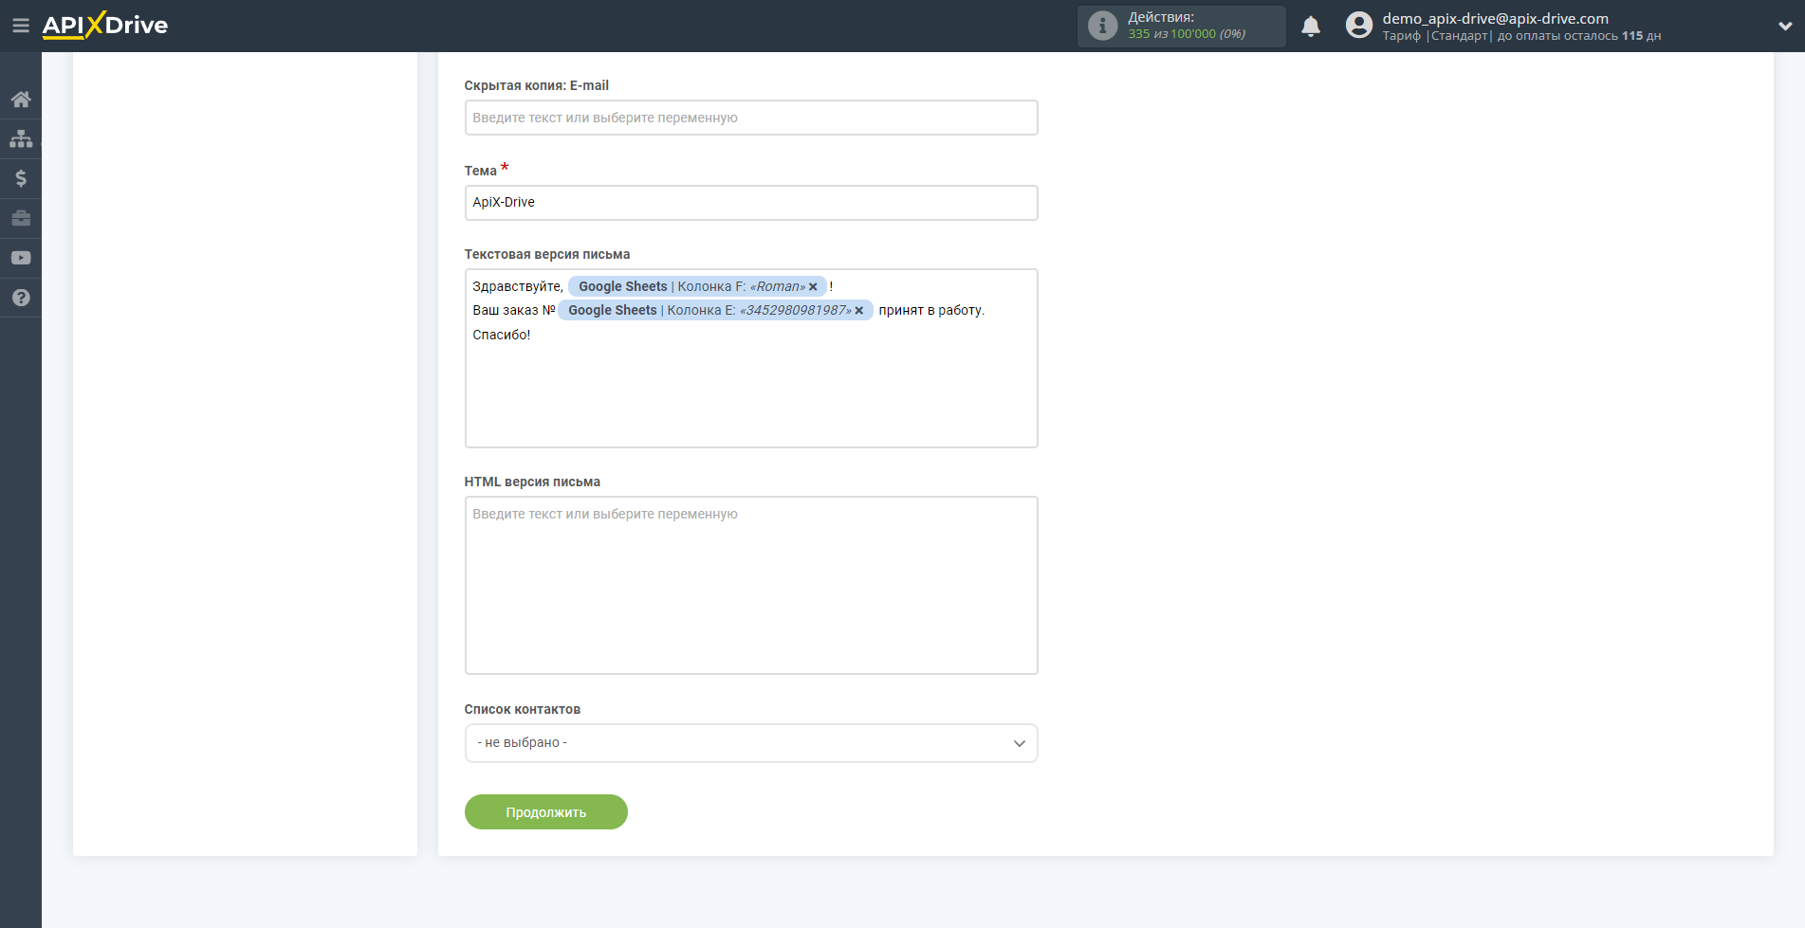1805x928 pixels.
Task: Select the Google Sheets Колонка F tag
Action: tap(697, 286)
